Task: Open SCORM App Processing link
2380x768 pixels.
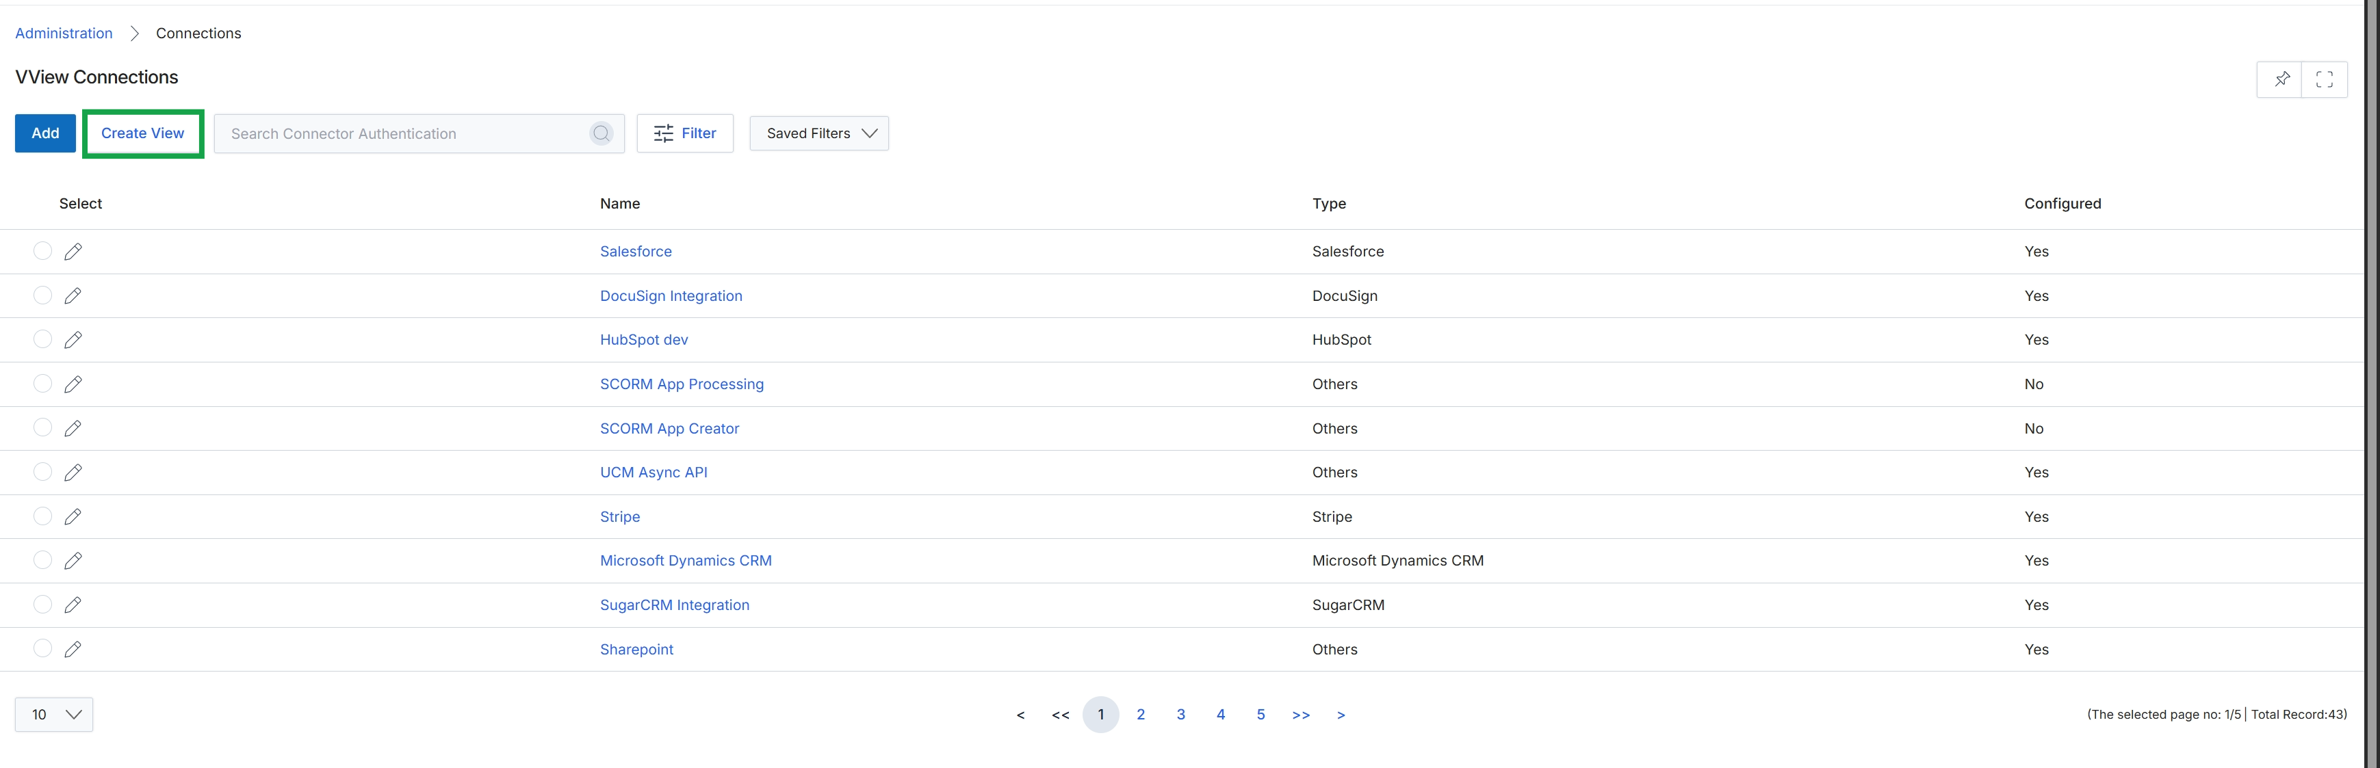Action: [x=682, y=384]
